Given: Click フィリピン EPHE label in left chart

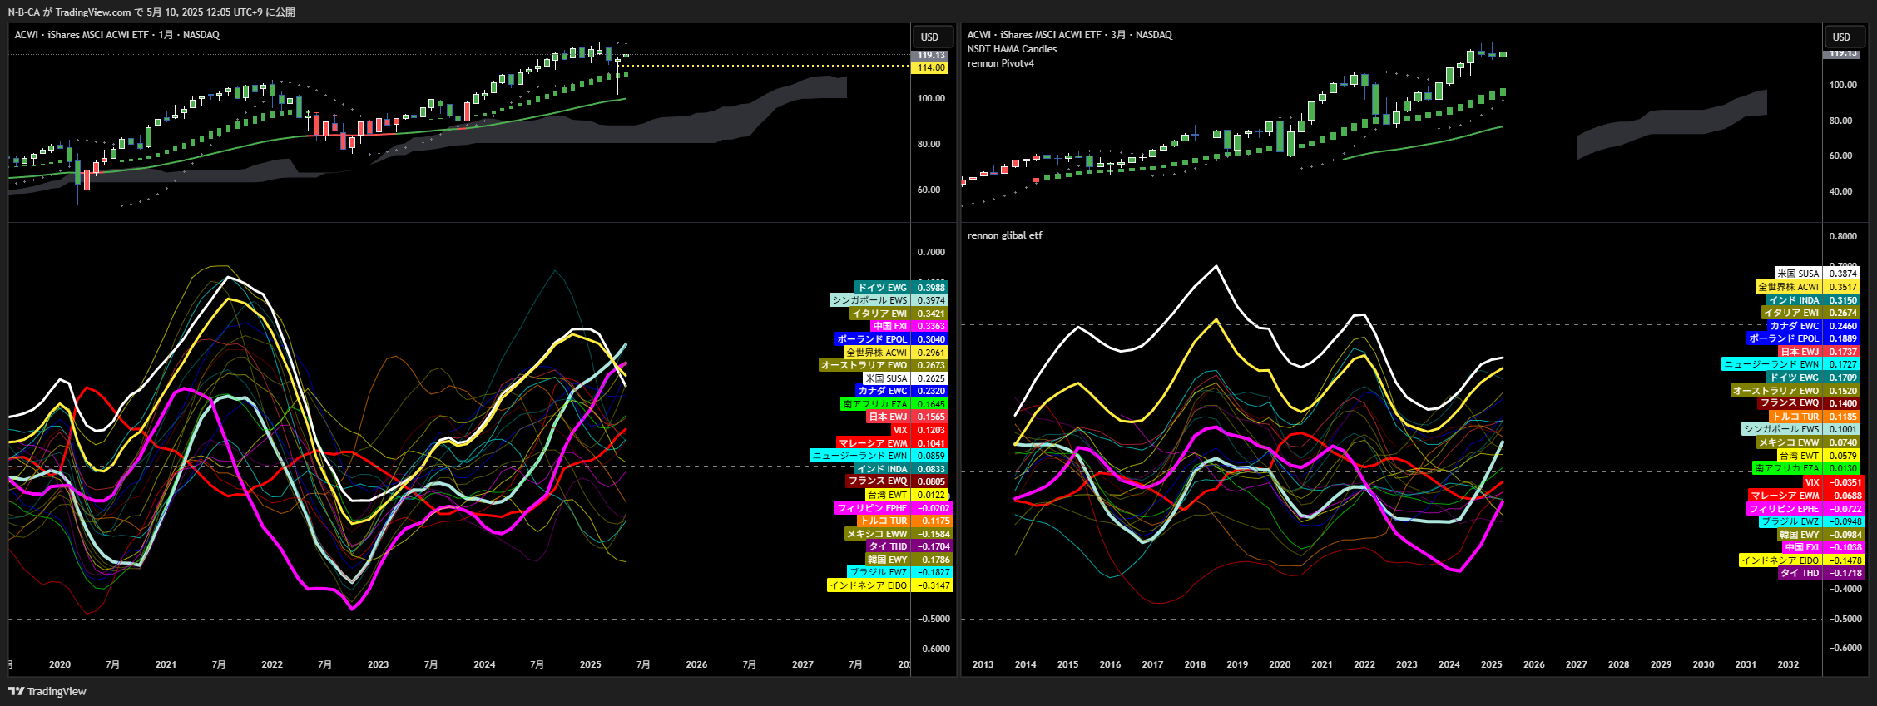Looking at the screenshot, I should [873, 508].
